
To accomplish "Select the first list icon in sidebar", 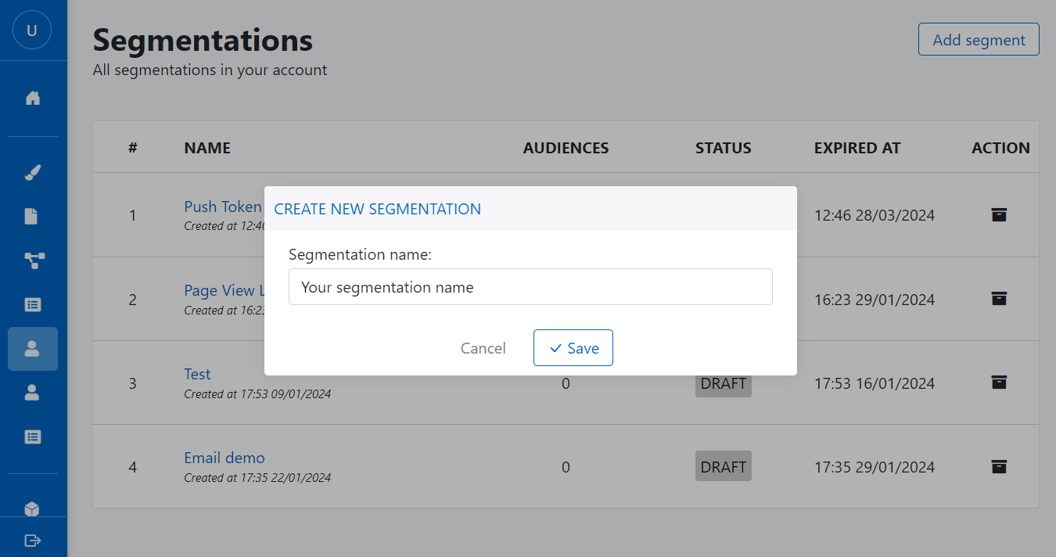I will [x=32, y=304].
